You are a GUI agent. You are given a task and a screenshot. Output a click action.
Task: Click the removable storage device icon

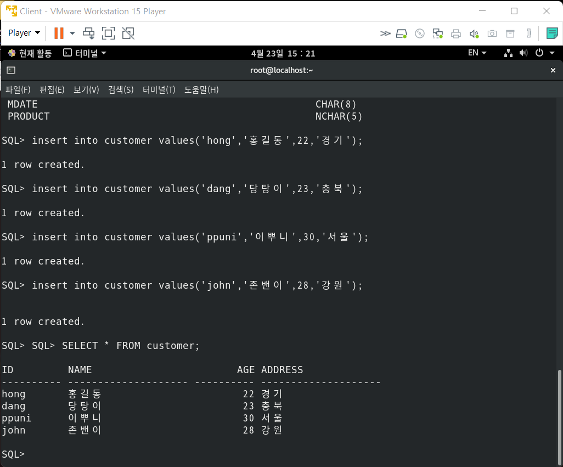(x=510, y=33)
